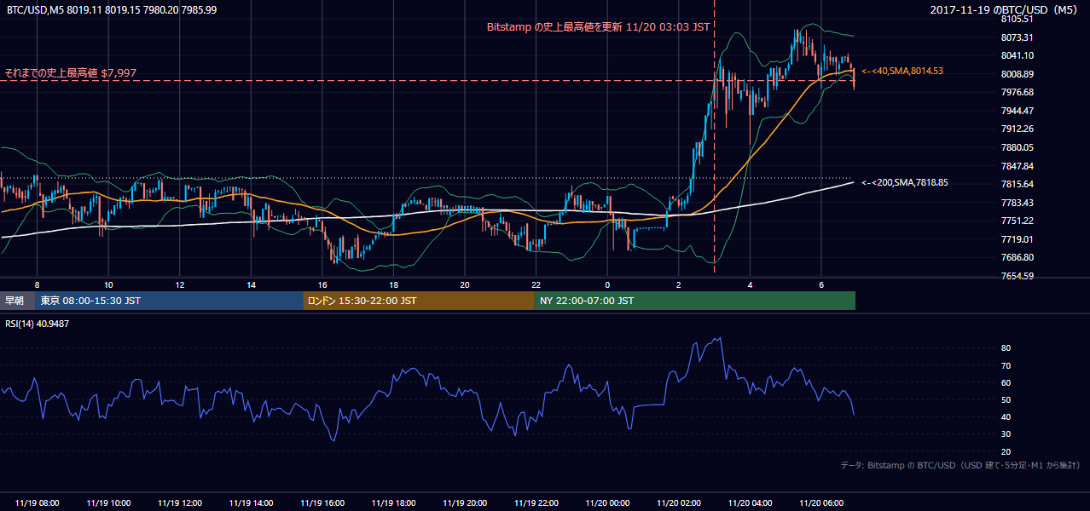The height and width of the screenshot is (511, 1090).
Task: Click the previous all-time high $7,997 label
Action: point(70,73)
